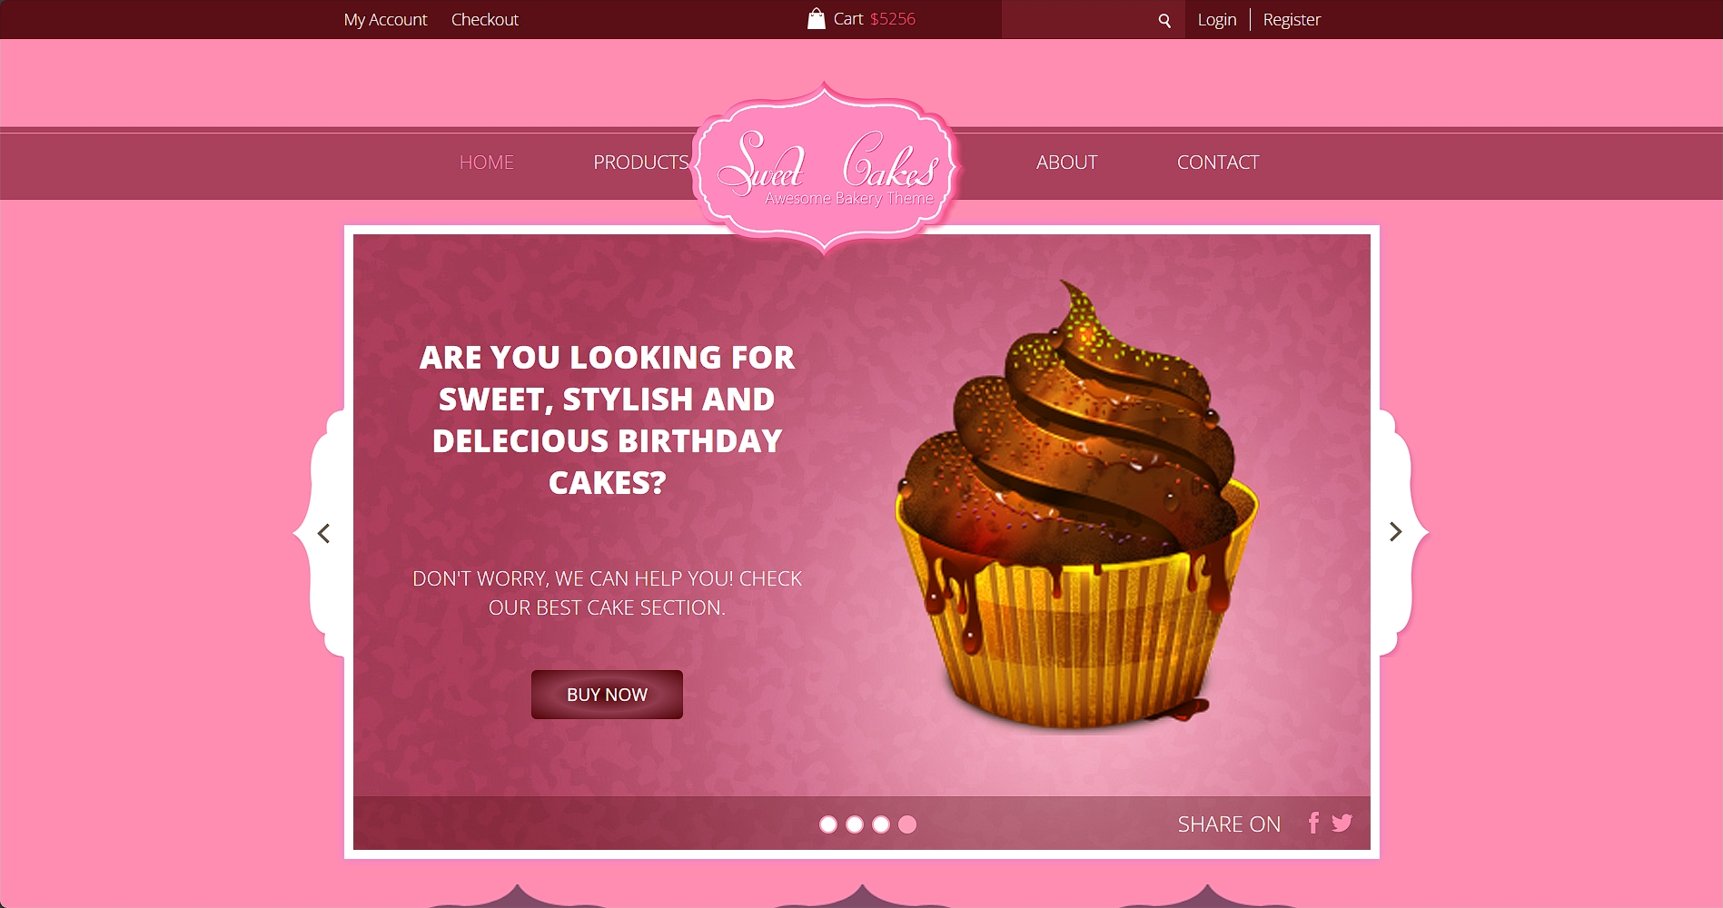Share on Twitter bird icon
Image resolution: width=1723 pixels, height=908 pixels.
click(x=1342, y=823)
